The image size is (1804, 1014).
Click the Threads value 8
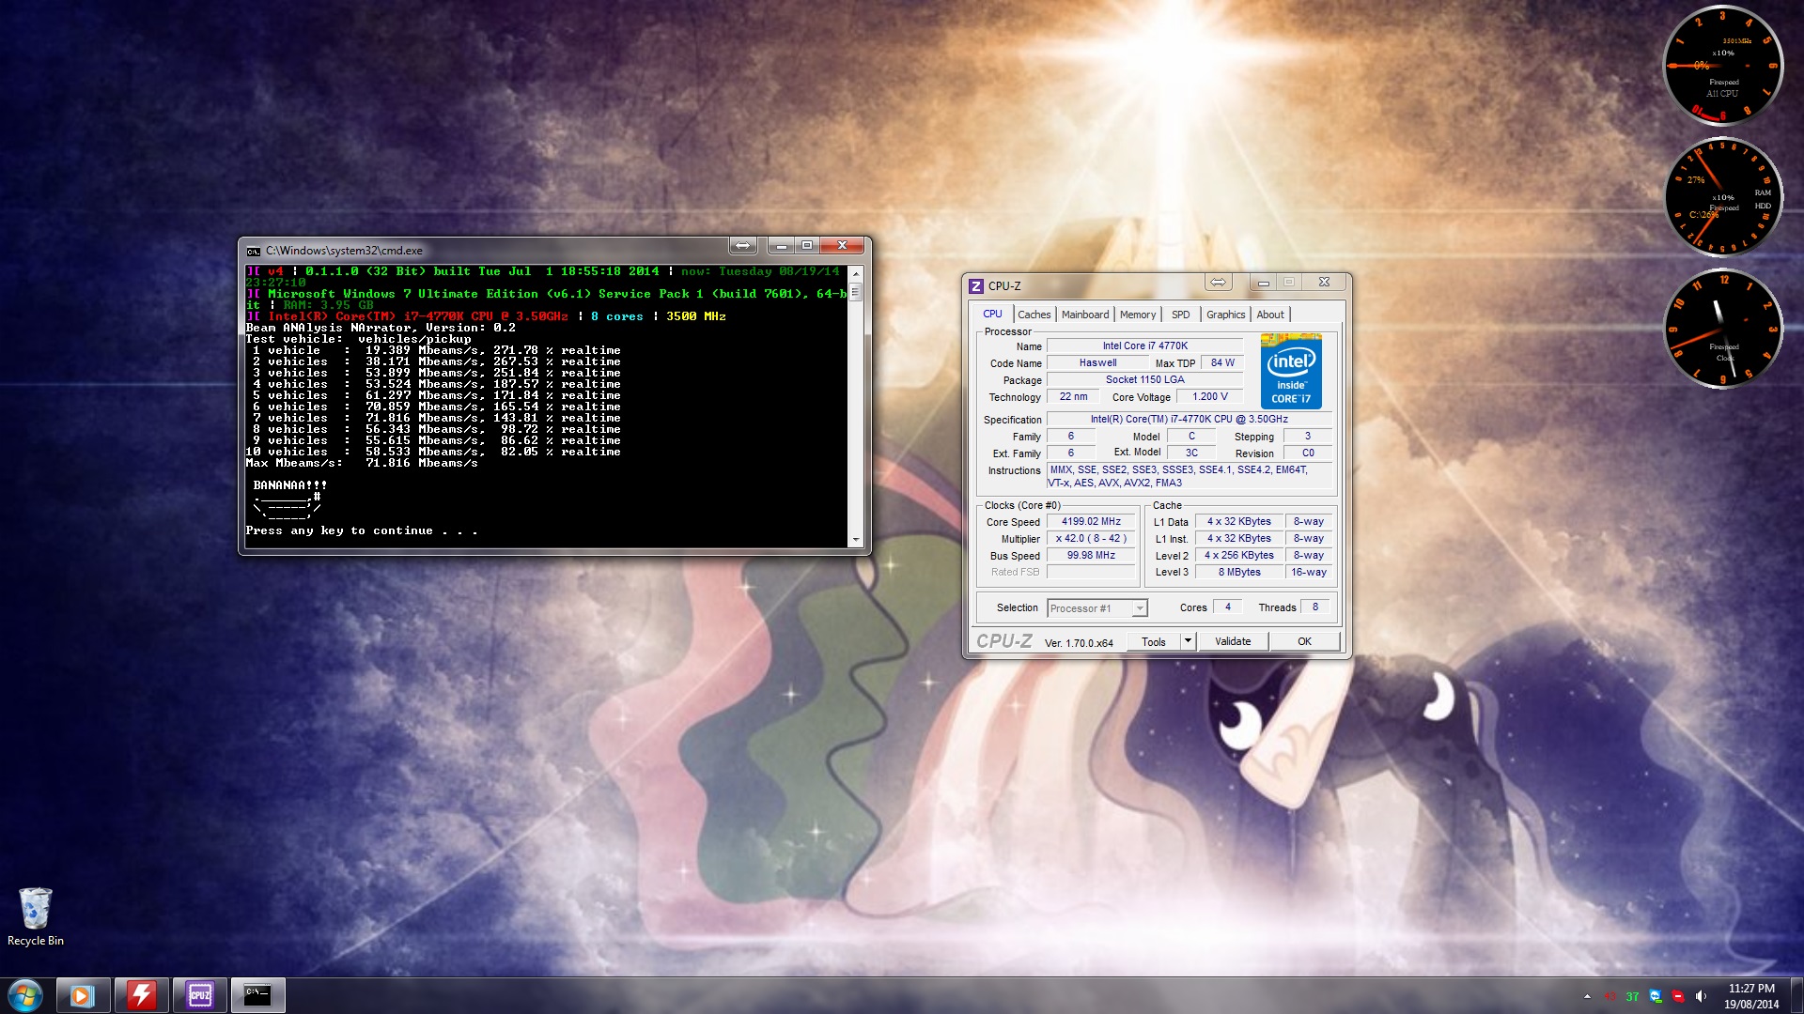point(1314,607)
